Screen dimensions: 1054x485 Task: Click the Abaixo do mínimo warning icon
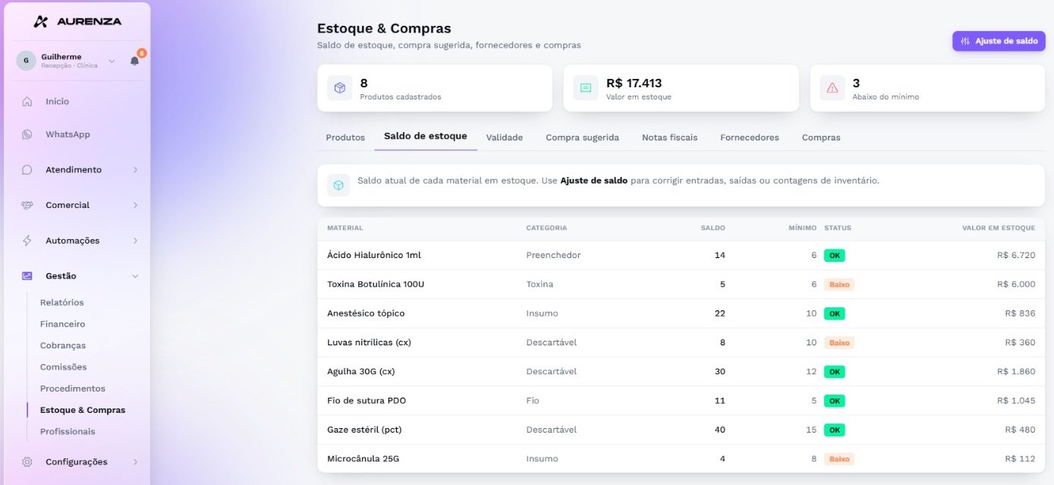(832, 88)
